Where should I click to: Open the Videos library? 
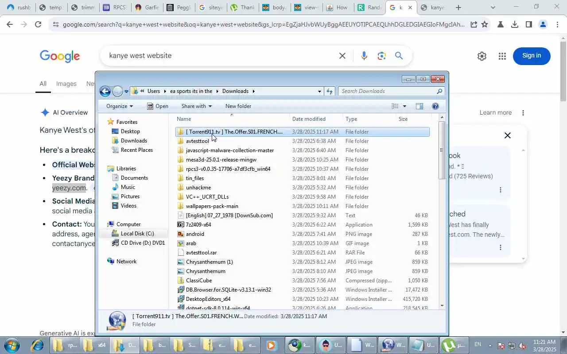tap(128, 206)
